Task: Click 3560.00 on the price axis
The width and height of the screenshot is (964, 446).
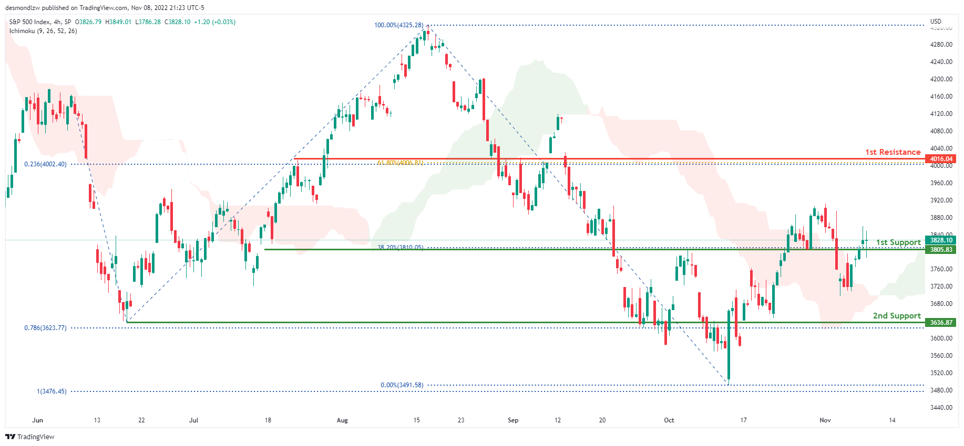Action: 941,356
